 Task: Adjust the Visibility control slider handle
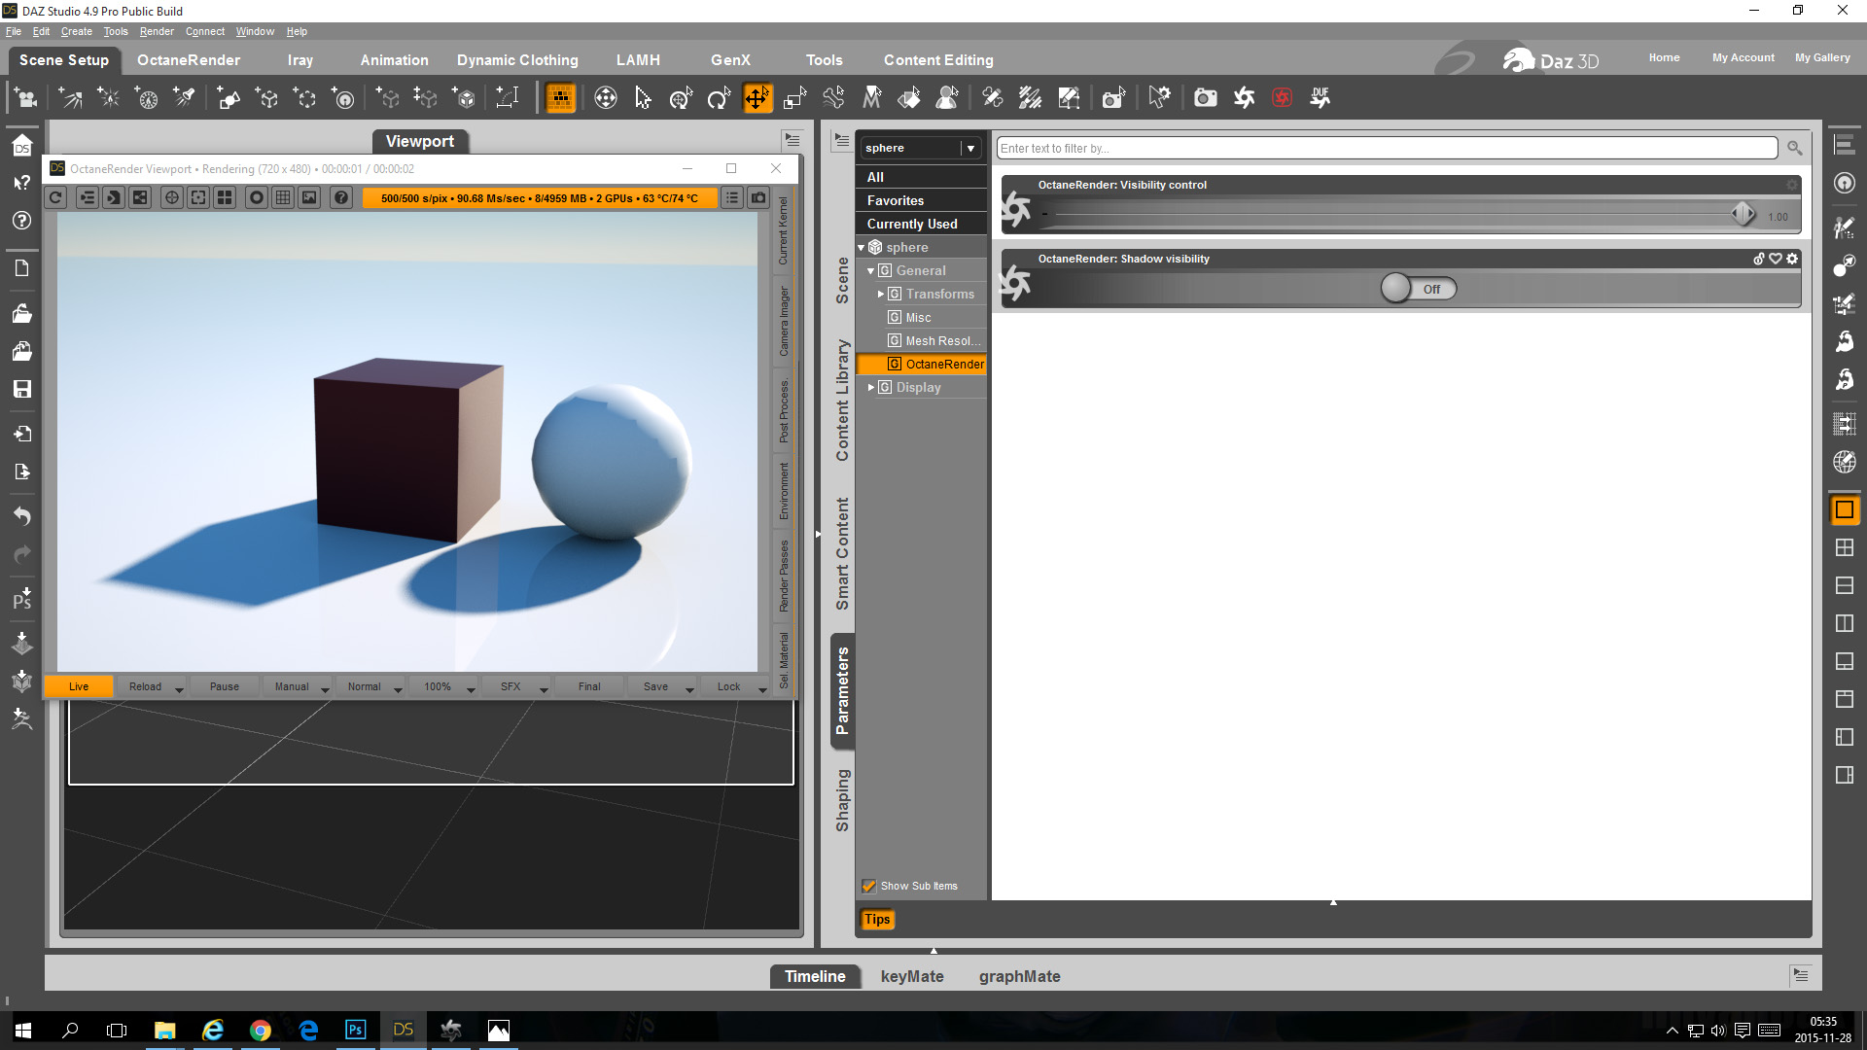tap(1743, 213)
